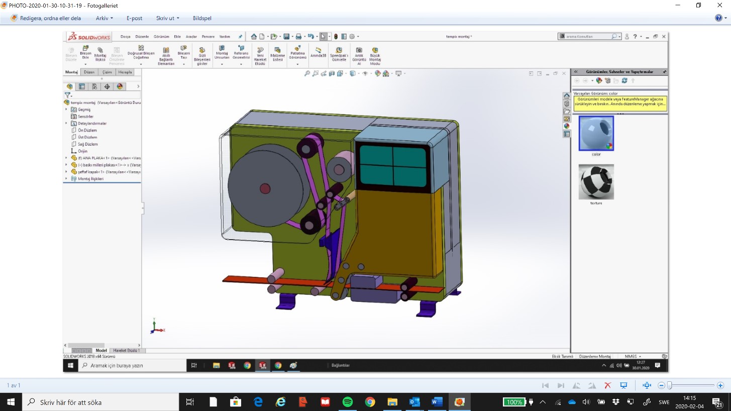Expand the Patlatma Görünümü dropdown
This screenshot has height=411, width=731.
pyautogui.click(x=297, y=64)
